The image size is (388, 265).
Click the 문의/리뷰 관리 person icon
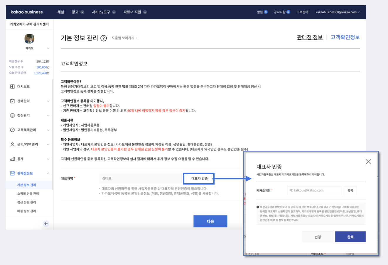click(12, 145)
